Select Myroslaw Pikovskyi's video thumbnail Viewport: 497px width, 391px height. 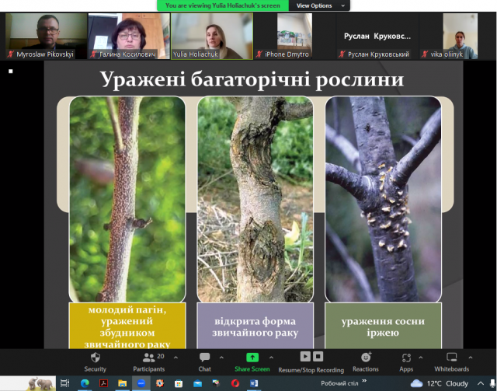[47, 37]
